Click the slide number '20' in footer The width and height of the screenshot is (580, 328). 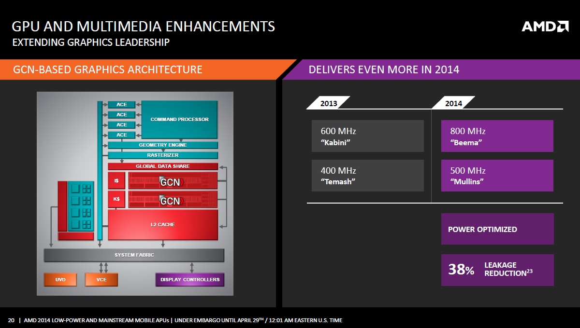coord(11,320)
